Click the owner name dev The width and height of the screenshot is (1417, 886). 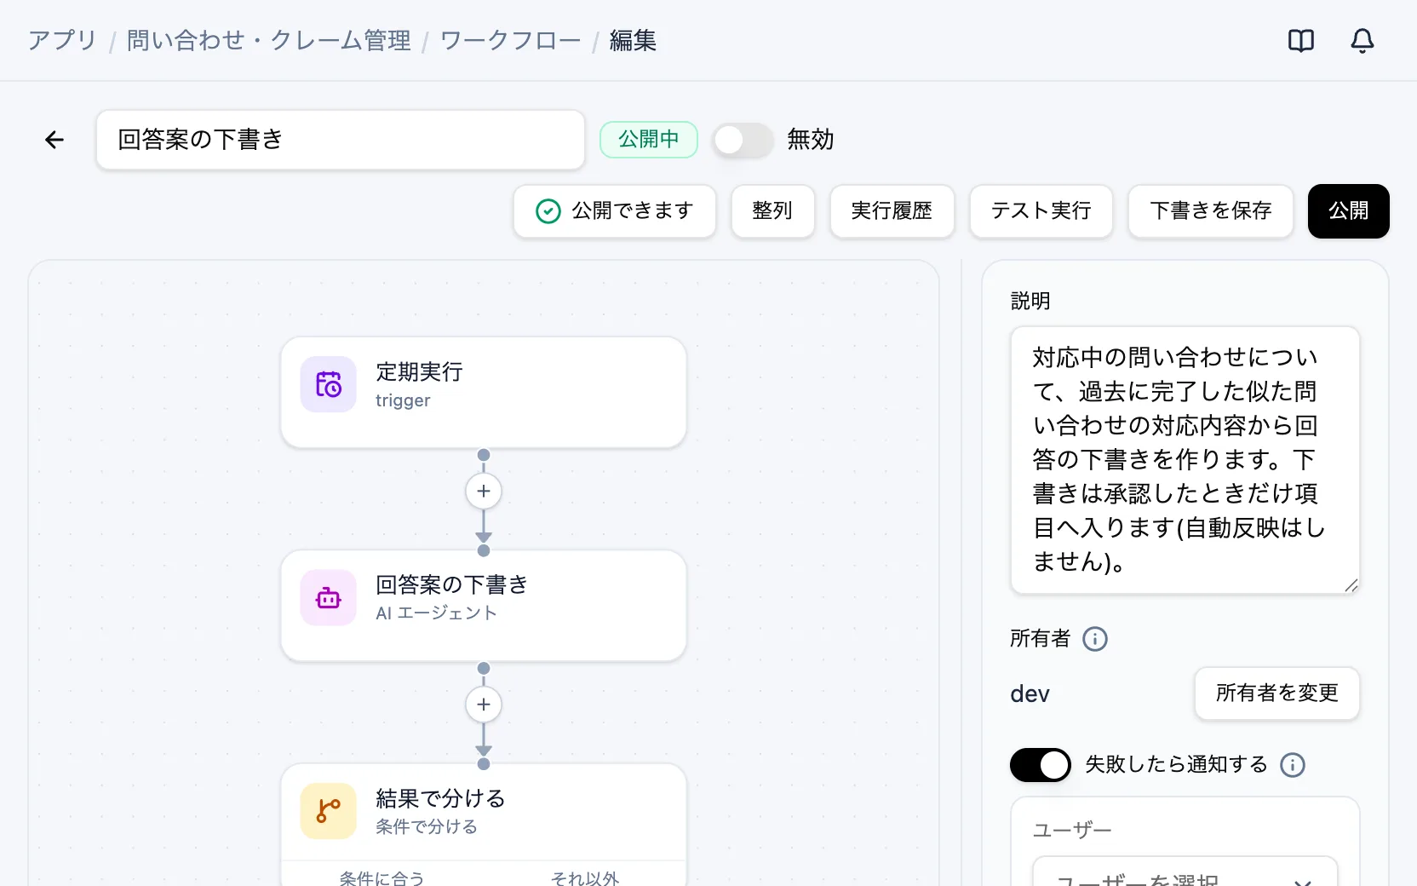click(x=1030, y=694)
